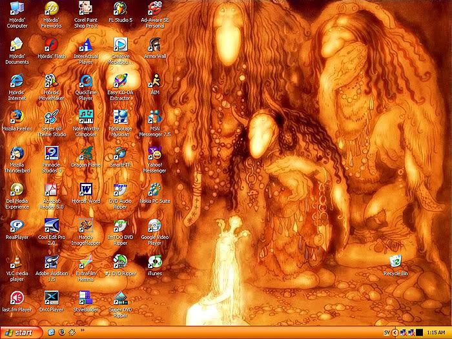Select the DivX Player icon
Viewport: 452px width, 339px height.
(51, 298)
